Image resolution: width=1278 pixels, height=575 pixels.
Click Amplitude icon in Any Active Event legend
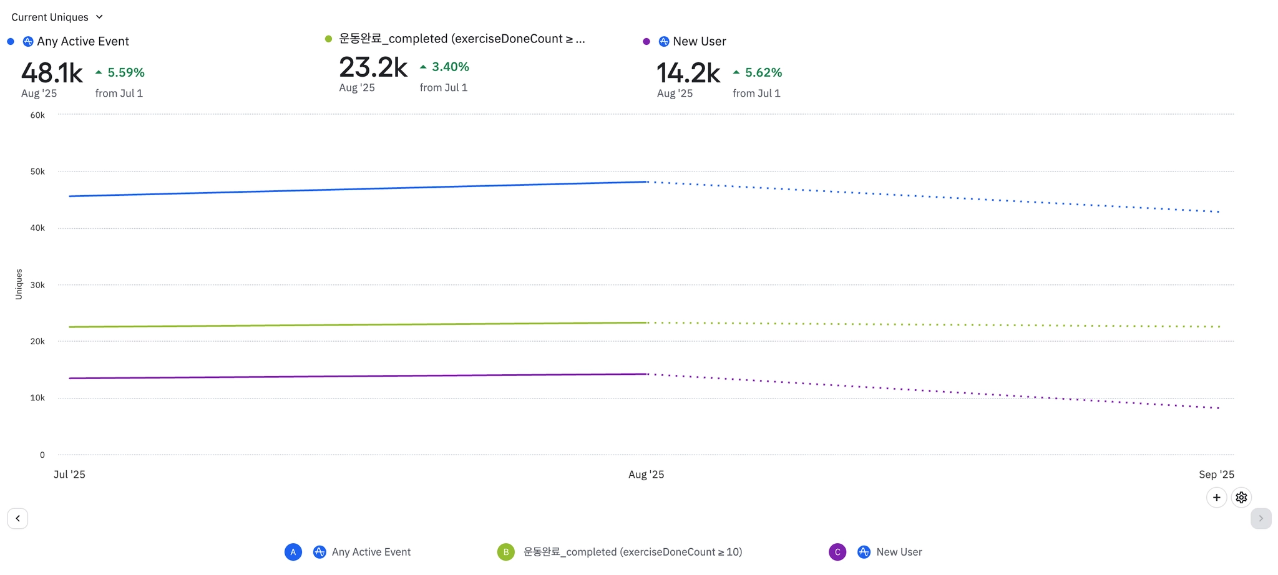click(319, 552)
